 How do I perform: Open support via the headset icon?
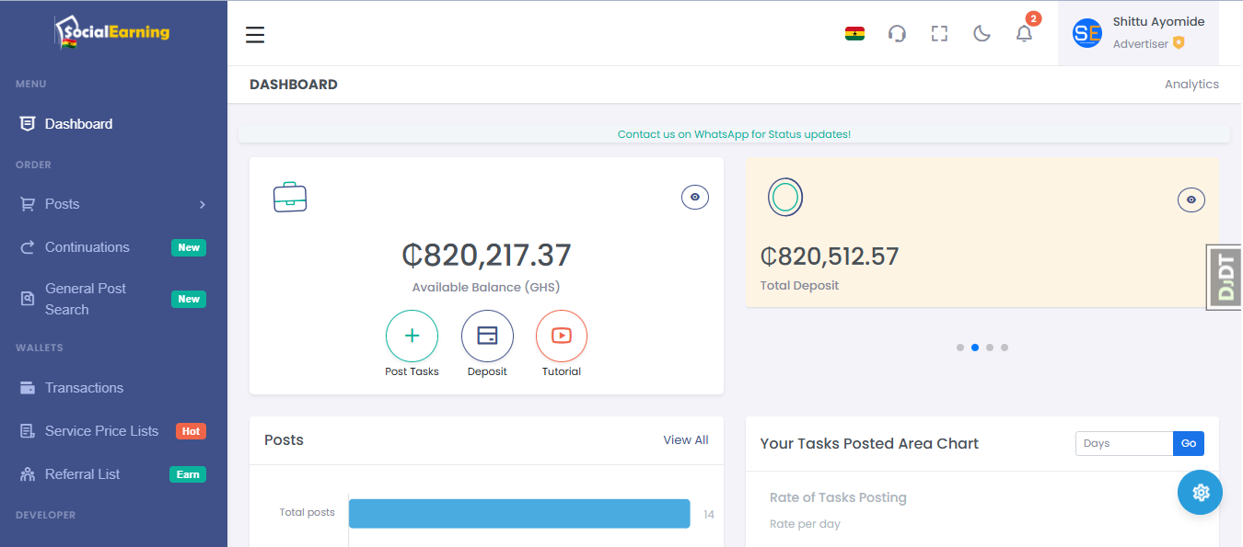897,34
